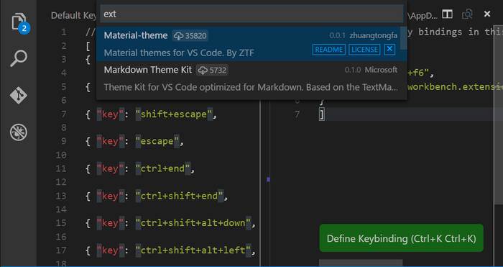Click the "ctrl+shift+end" key value
503x267 pixels.
179,196
